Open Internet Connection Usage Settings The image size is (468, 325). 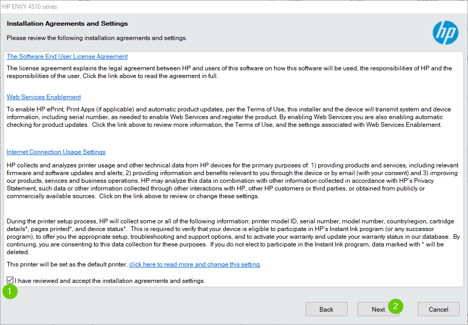(56, 151)
